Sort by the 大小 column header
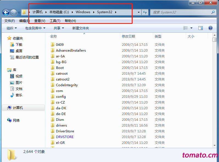 [x=191, y=36]
